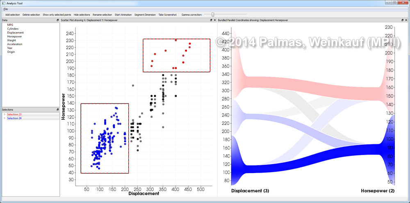Click Segment Dimension toolbar button
Viewport: 410px width, 203px height.
pyautogui.click(x=145, y=15)
